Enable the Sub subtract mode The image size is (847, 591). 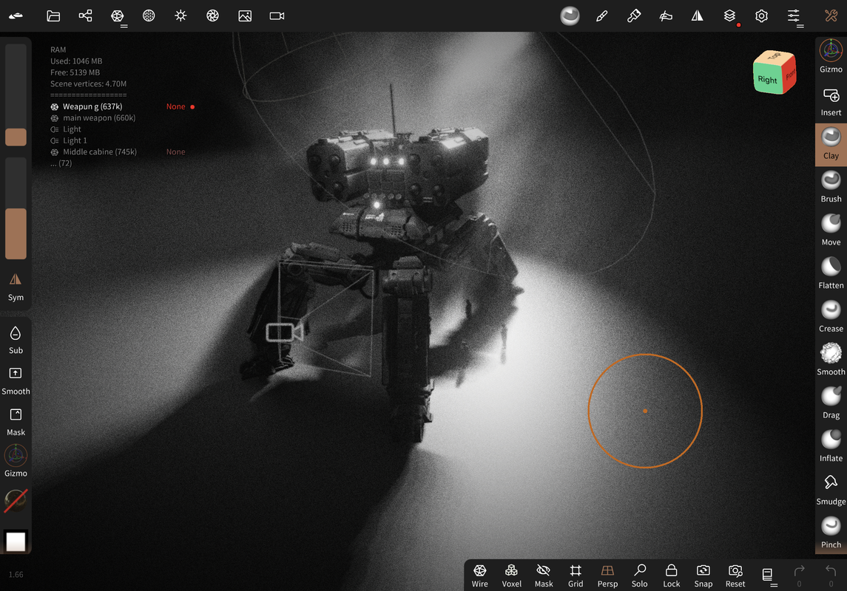point(16,340)
